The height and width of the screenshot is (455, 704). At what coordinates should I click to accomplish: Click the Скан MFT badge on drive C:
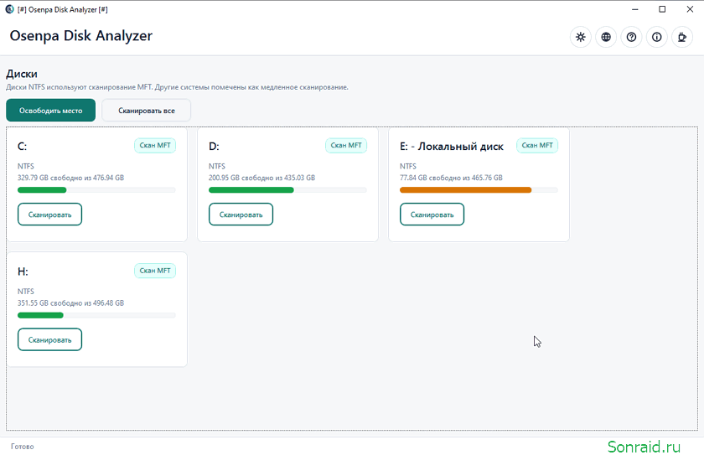[x=155, y=146]
